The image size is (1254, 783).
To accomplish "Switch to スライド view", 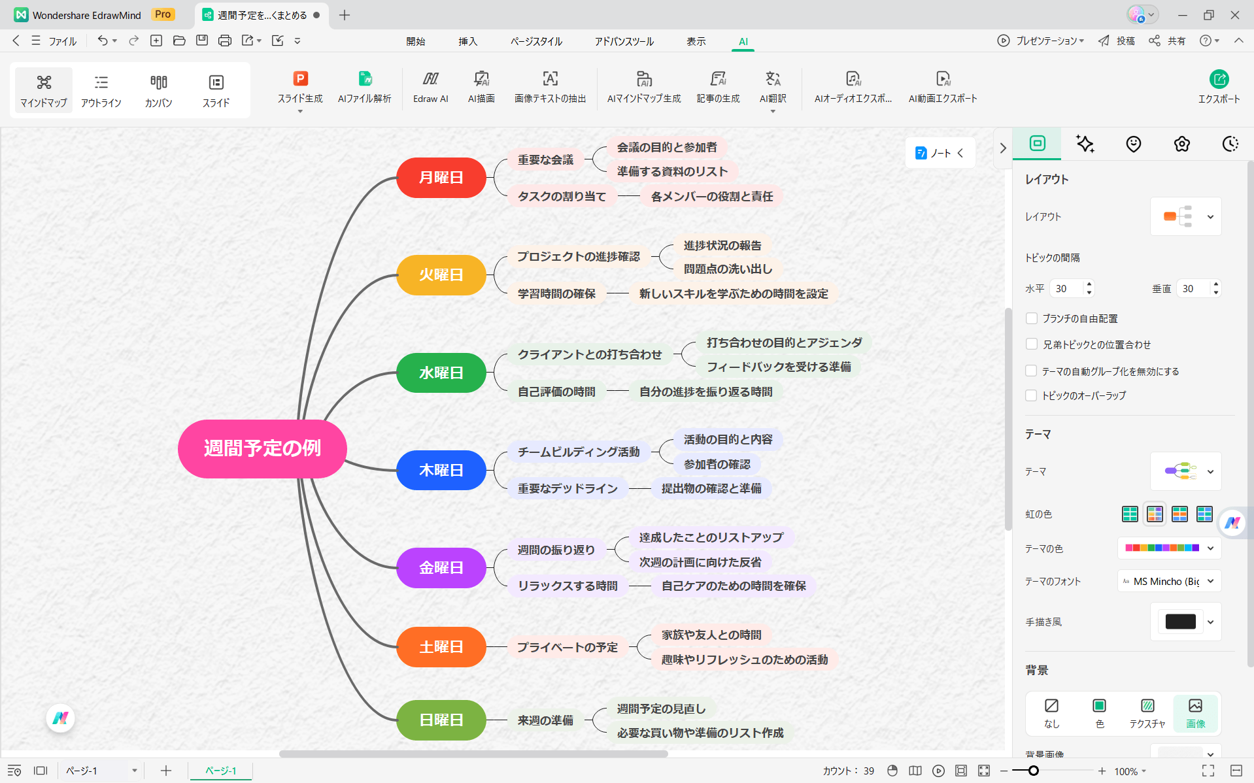I will (x=216, y=90).
